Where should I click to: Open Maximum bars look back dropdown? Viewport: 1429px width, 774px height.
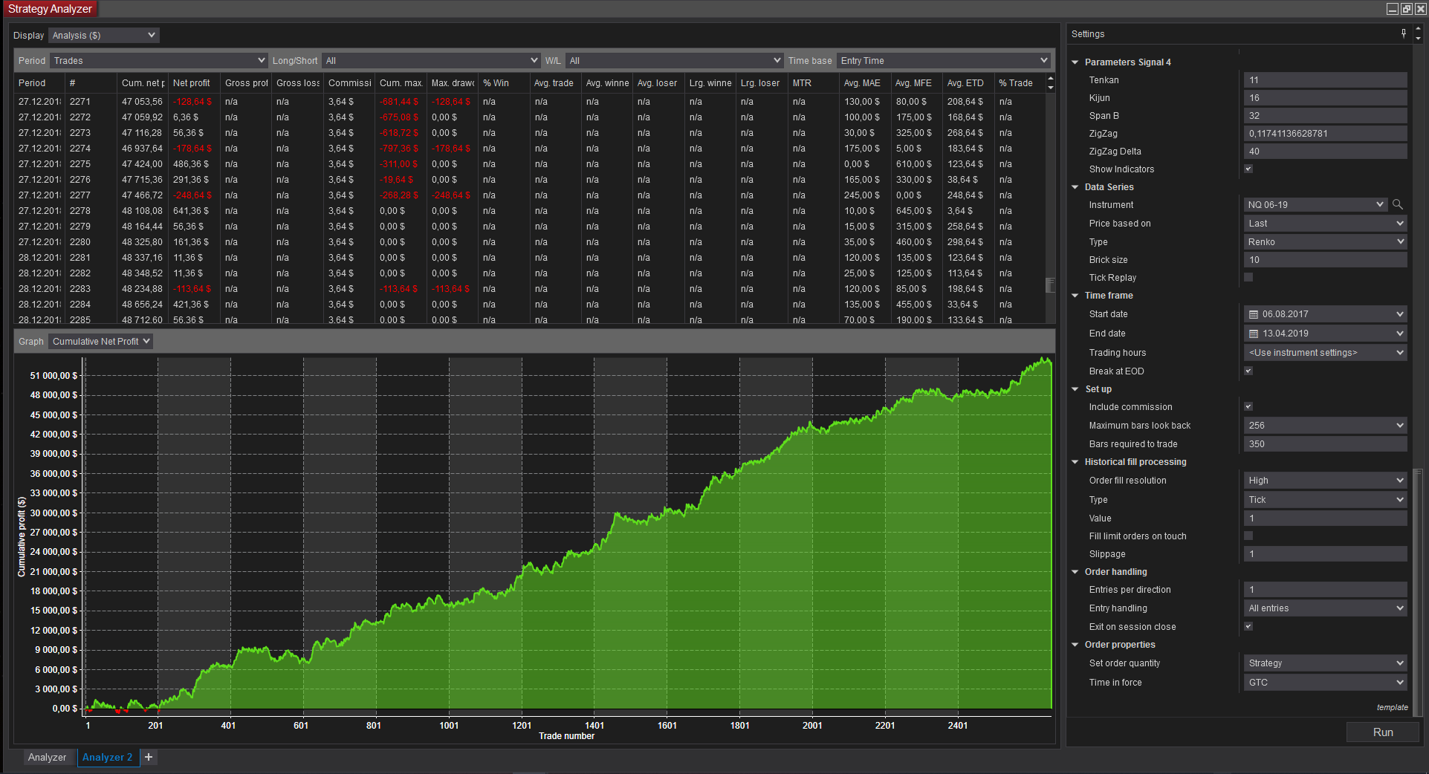point(1326,425)
